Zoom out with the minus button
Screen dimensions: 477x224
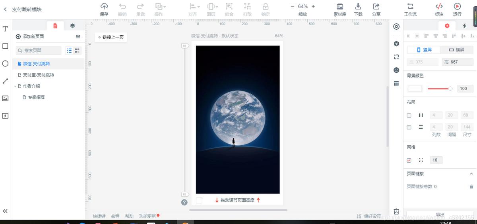point(293,6)
